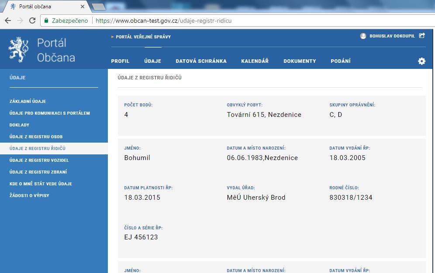Click the Počet bodů label
Screen dimensions: 435x273
click(138, 105)
